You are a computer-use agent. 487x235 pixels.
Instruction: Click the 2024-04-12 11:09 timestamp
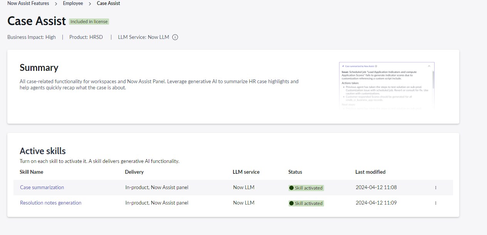tap(376, 203)
